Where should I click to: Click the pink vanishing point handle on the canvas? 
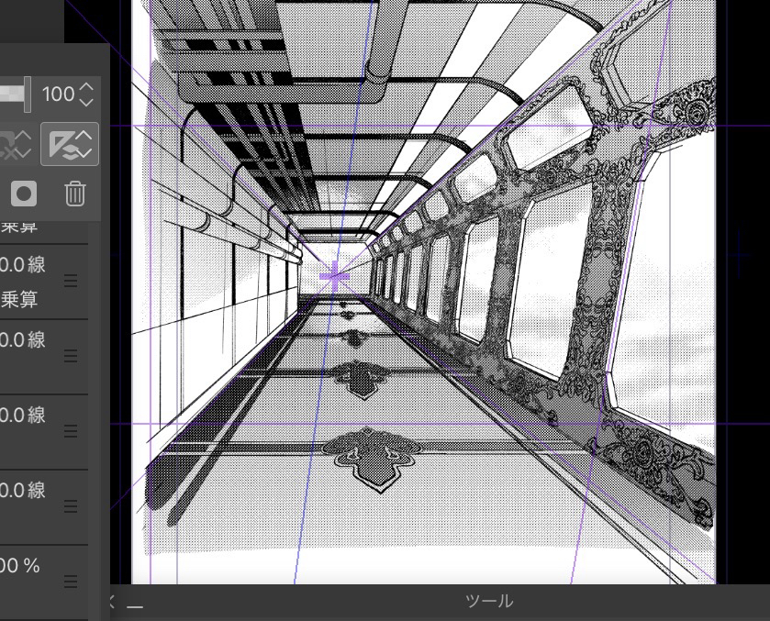click(x=335, y=274)
